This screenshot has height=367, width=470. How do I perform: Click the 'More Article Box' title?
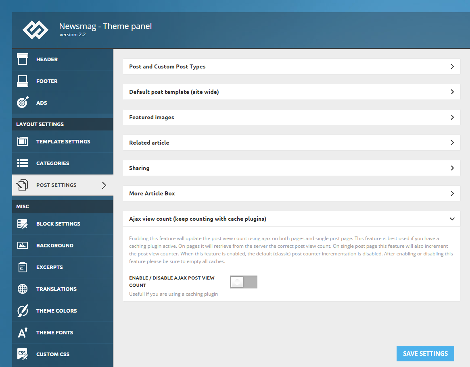[x=152, y=193]
